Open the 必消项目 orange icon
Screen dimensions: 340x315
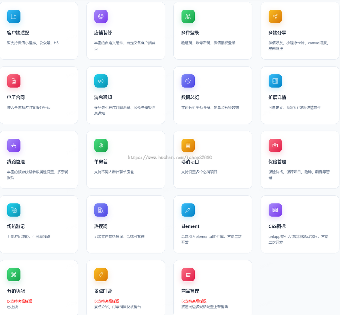pyautogui.click(x=188, y=145)
